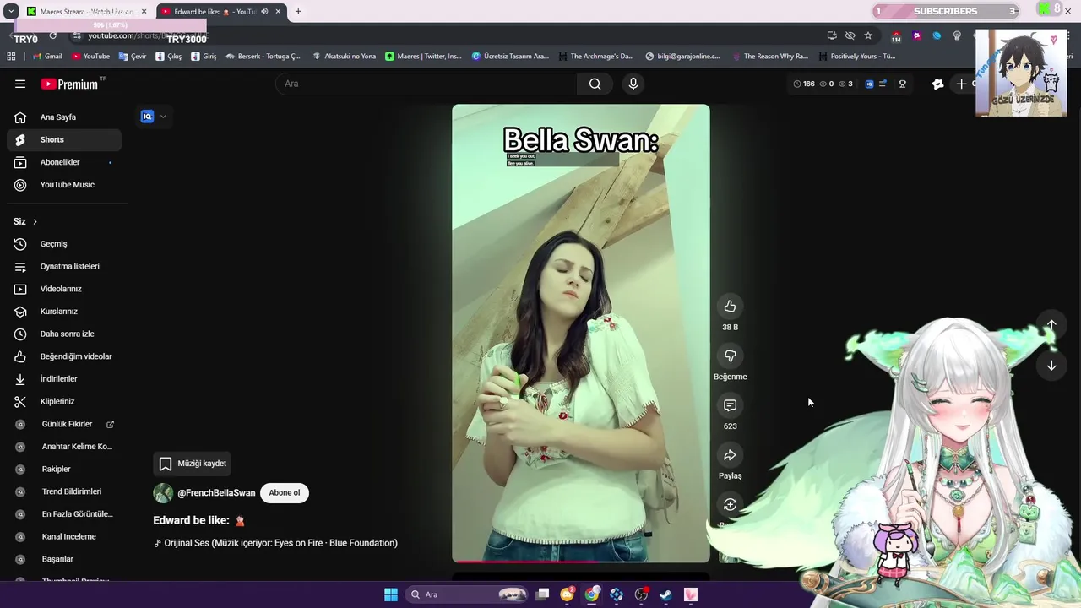The width and height of the screenshot is (1081, 608).
Task: Click the vidIQ IQ badge icon
Action: pos(147,117)
